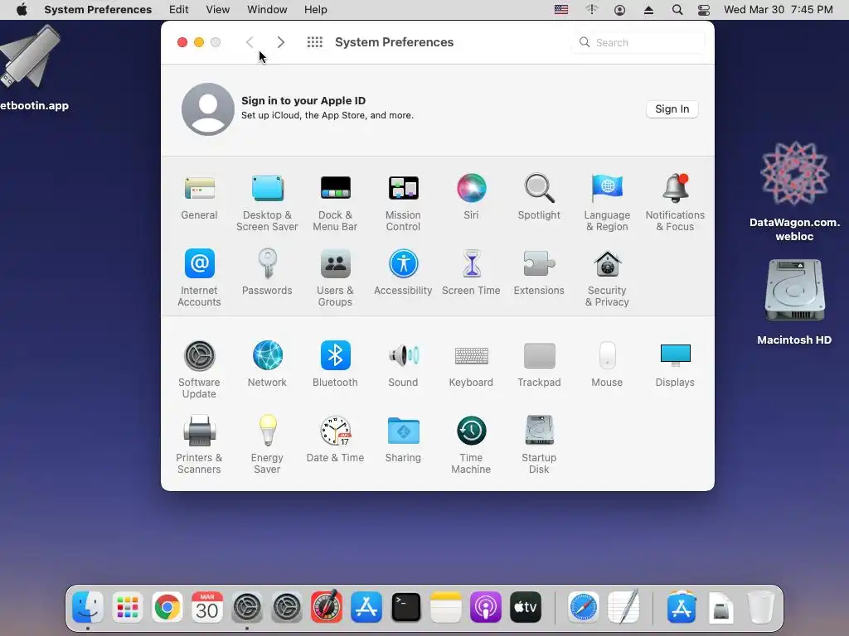Open the Trash in the Dock

coord(761,607)
